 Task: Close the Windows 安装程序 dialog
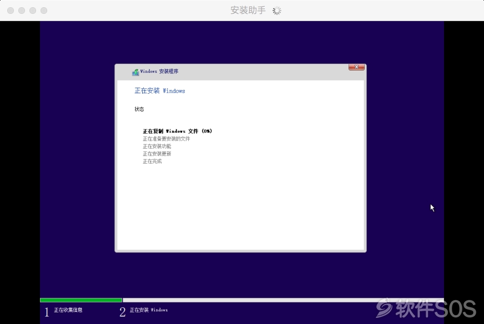click(x=356, y=67)
